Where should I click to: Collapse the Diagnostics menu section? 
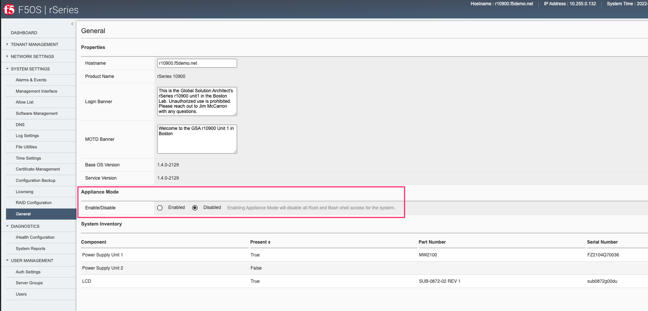click(x=25, y=226)
